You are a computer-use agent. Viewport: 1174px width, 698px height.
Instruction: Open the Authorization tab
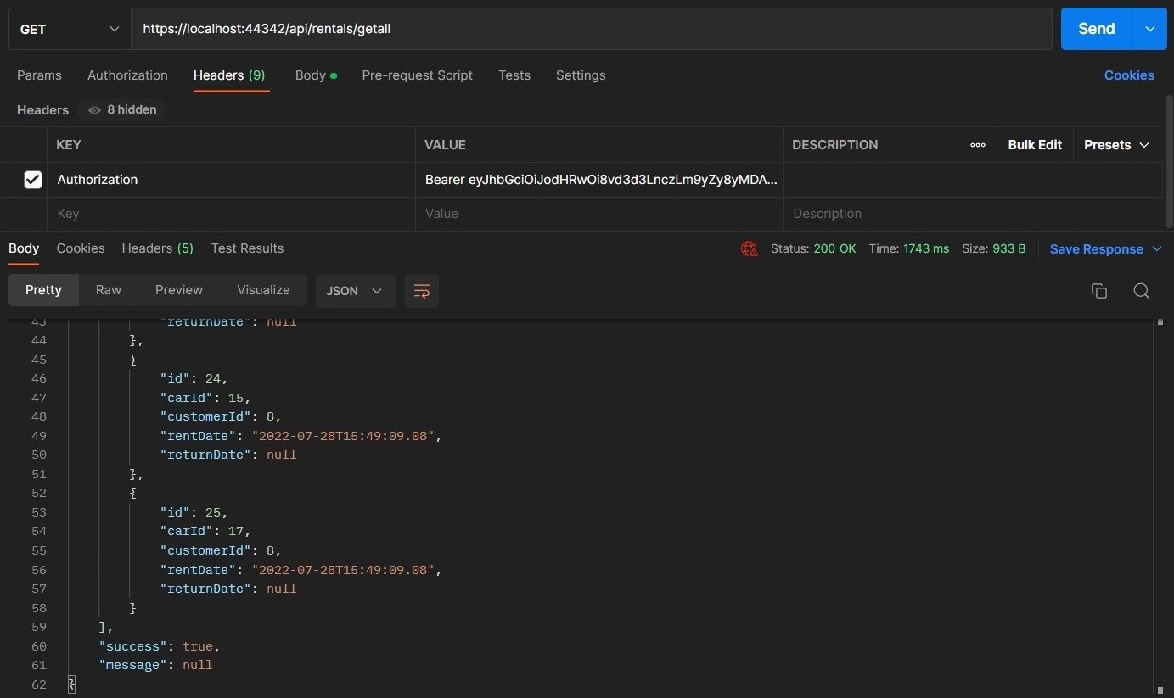click(x=127, y=75)
